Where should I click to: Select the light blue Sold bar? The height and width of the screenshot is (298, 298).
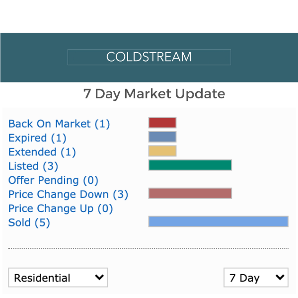coord(219,222)
